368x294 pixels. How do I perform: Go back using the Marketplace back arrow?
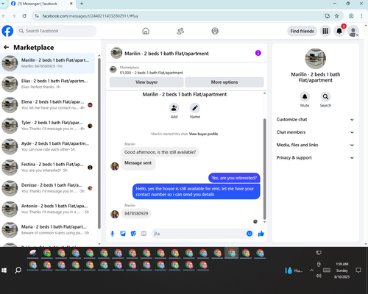point(7,47)
